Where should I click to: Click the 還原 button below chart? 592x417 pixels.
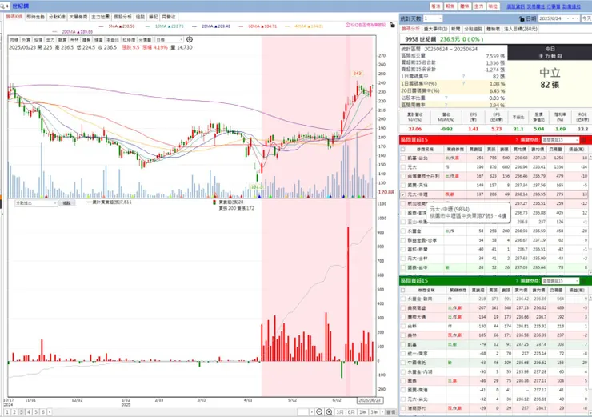coord(390,412)
